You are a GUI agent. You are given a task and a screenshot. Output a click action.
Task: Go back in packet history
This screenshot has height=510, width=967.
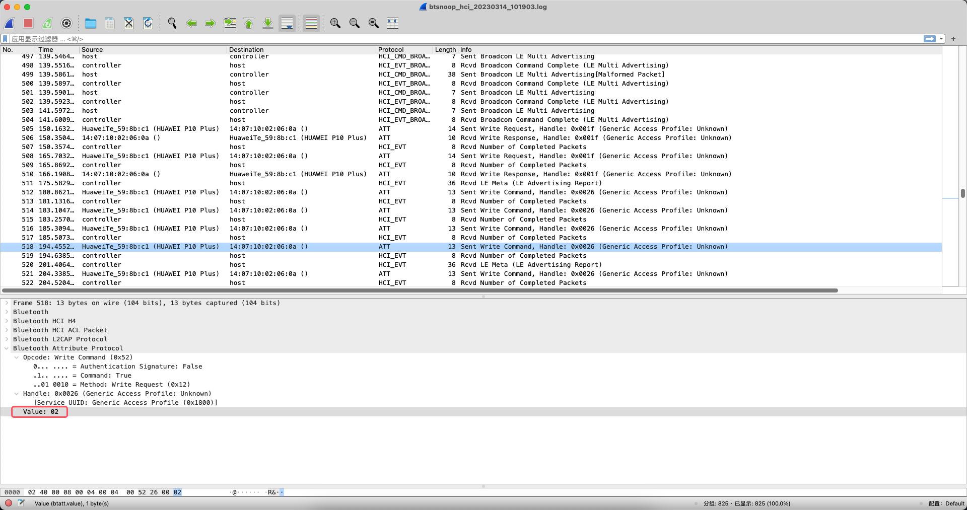191,23
